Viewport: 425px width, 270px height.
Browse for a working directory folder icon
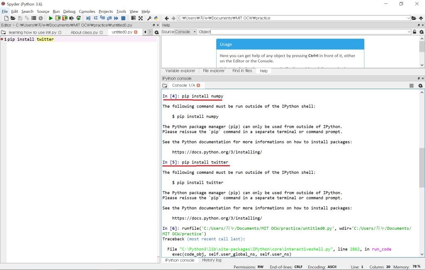click(x=414, y=18)
